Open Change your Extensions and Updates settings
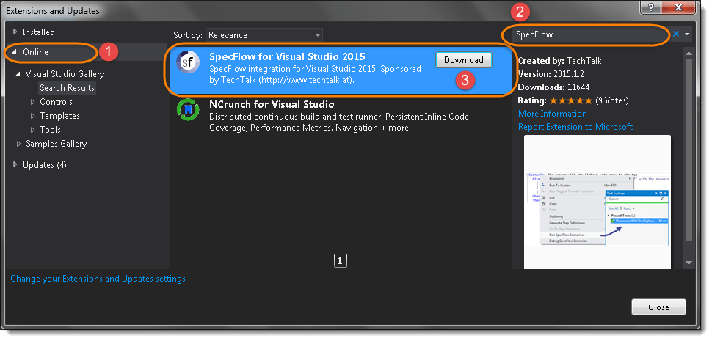This screenshot has height=341, width=712. coord(98,279)
